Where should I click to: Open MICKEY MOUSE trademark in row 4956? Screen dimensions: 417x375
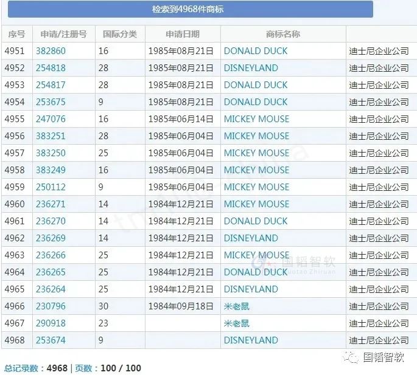[256, 136]
